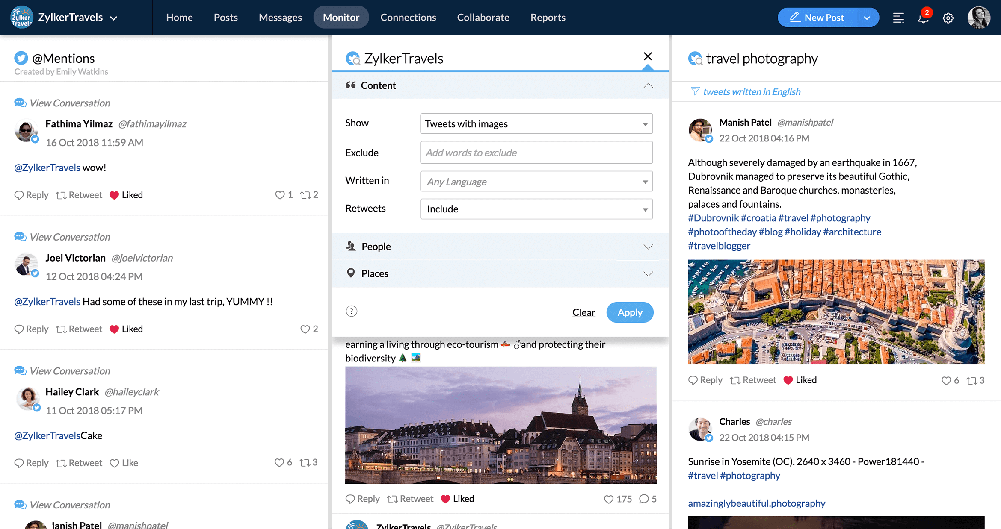Click the Twitter icon beside @Mentions
Viewport: 1001px width, 529px height.
21,58
